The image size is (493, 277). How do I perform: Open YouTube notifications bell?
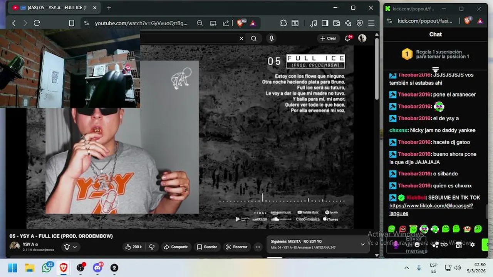(x=348, y=38)
